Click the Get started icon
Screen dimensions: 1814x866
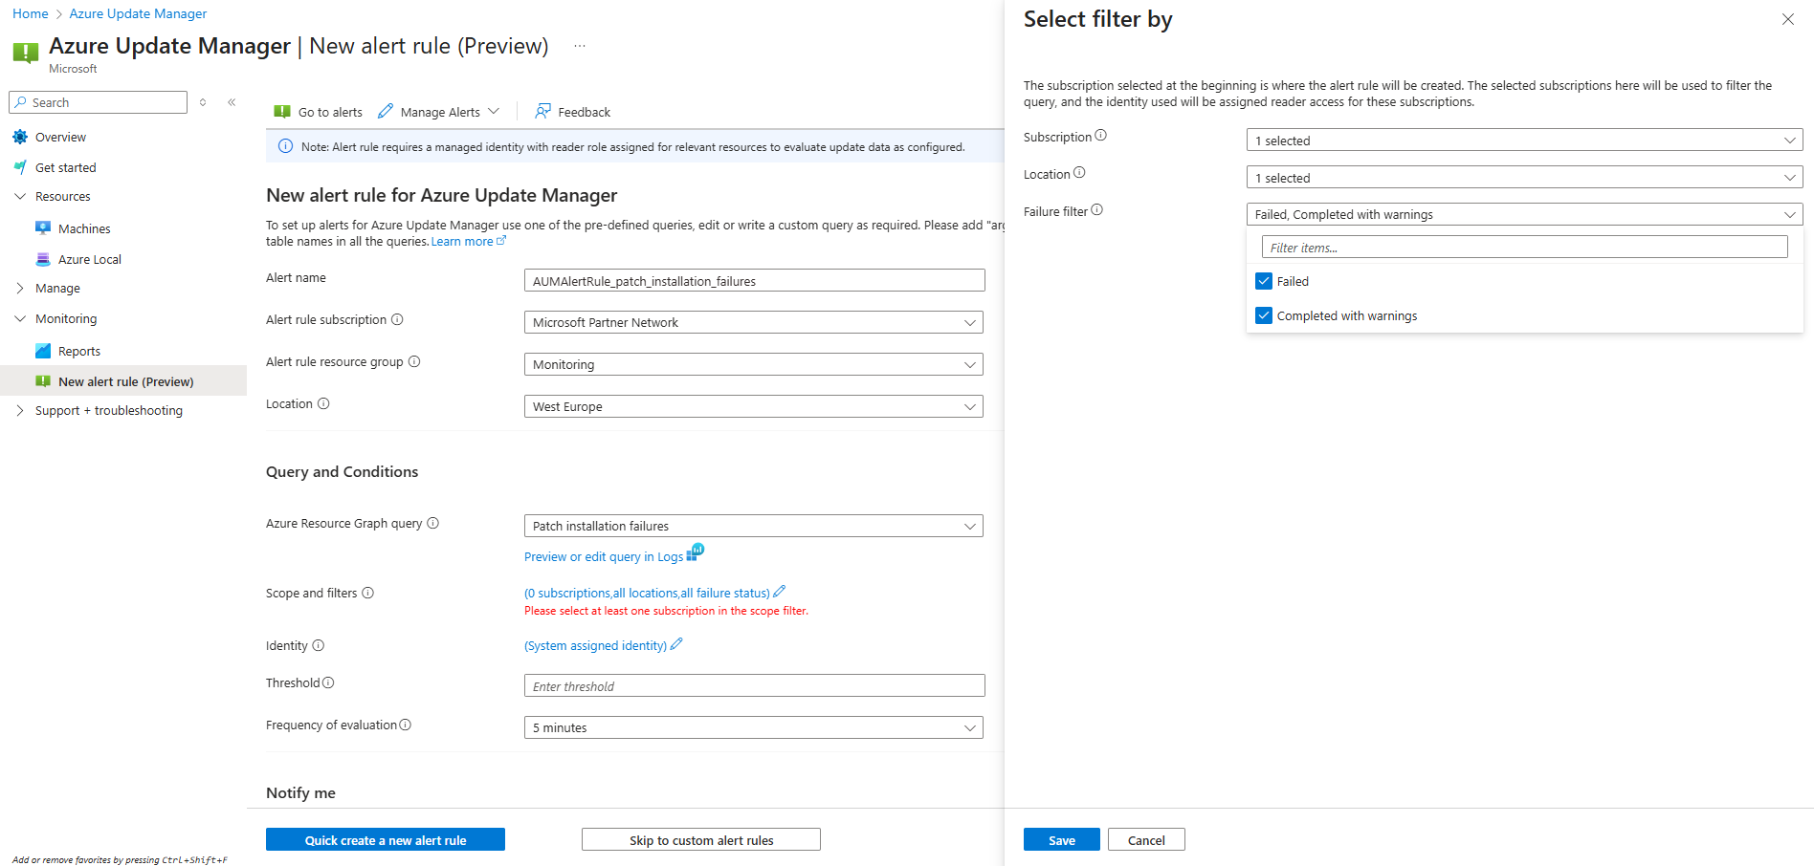pyautogui.click(x=20, y=167)
